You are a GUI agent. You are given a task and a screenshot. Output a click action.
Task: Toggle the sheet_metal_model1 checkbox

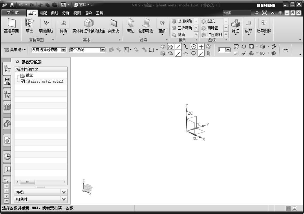[x=23, y=81]
